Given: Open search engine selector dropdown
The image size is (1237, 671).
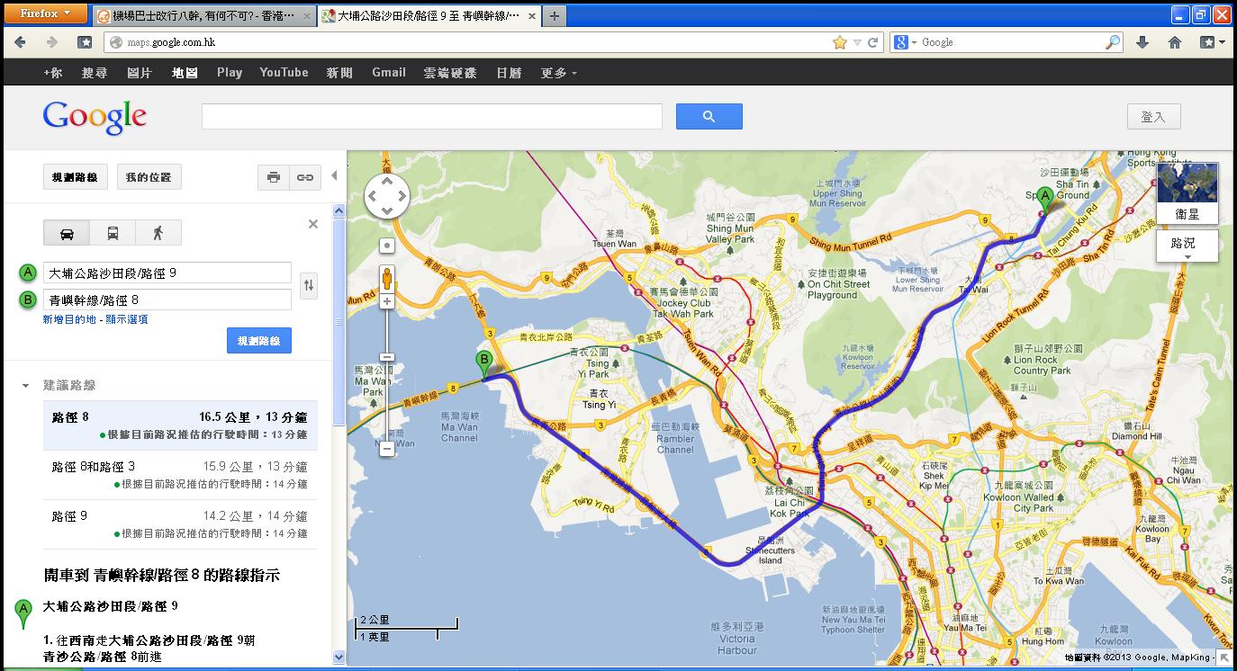Looking at the screenshot, I should tap(906, 42).
